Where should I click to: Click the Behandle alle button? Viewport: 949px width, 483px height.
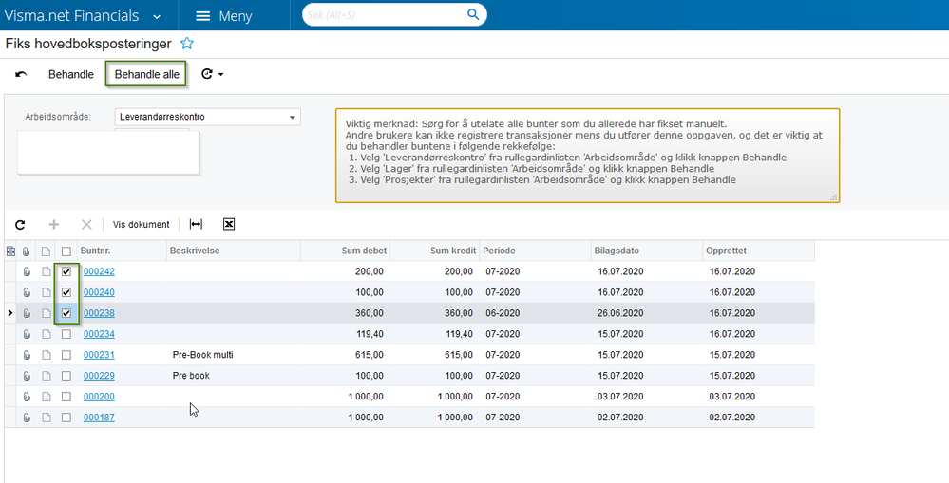pos(146,74)
